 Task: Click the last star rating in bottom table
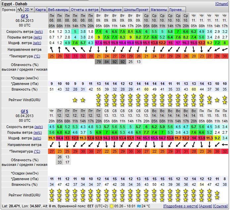pos(217,195)
